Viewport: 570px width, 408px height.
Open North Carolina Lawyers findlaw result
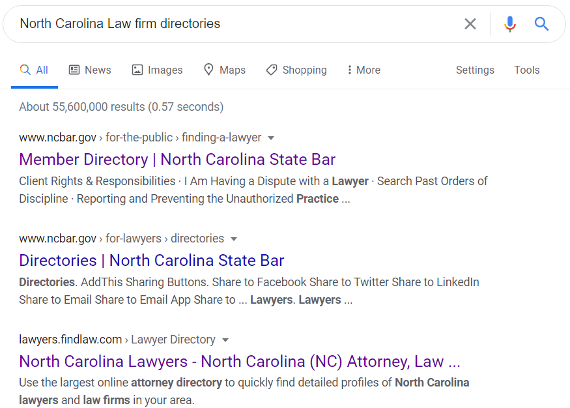(240, 362)
